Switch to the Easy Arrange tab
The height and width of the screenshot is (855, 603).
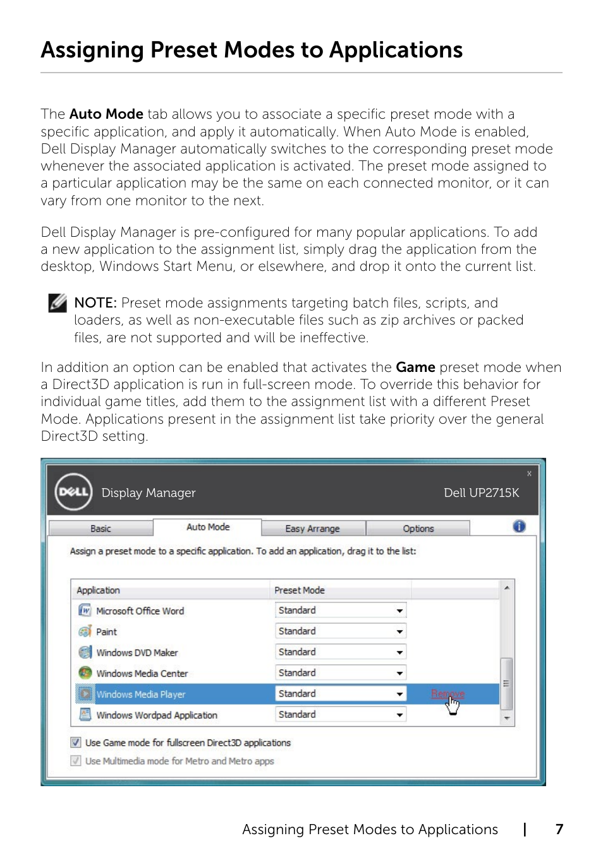coord(313,529)
